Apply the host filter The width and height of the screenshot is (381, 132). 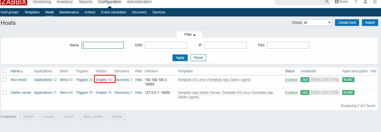point(180,58)
